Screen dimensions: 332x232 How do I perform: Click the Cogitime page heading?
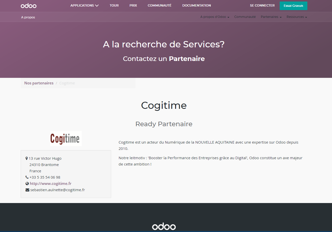tap(164, 105)
